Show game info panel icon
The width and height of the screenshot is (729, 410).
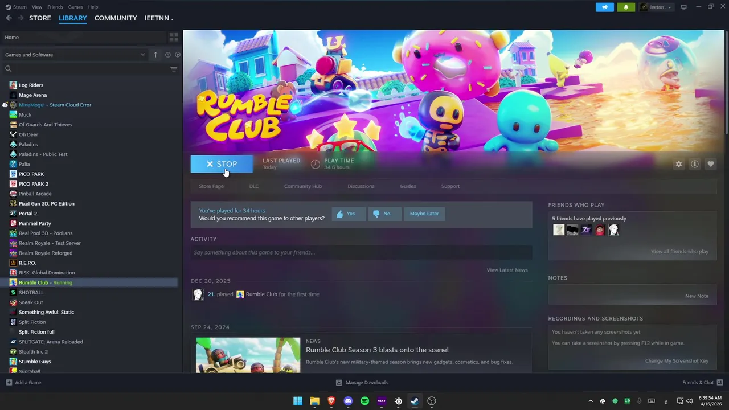(x=695, y=164)
